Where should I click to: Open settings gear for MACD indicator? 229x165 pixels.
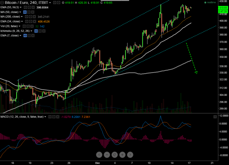[x=54, y=117]
